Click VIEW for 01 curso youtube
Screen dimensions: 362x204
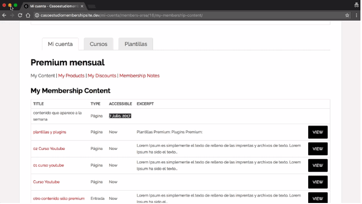coord(318,165)
